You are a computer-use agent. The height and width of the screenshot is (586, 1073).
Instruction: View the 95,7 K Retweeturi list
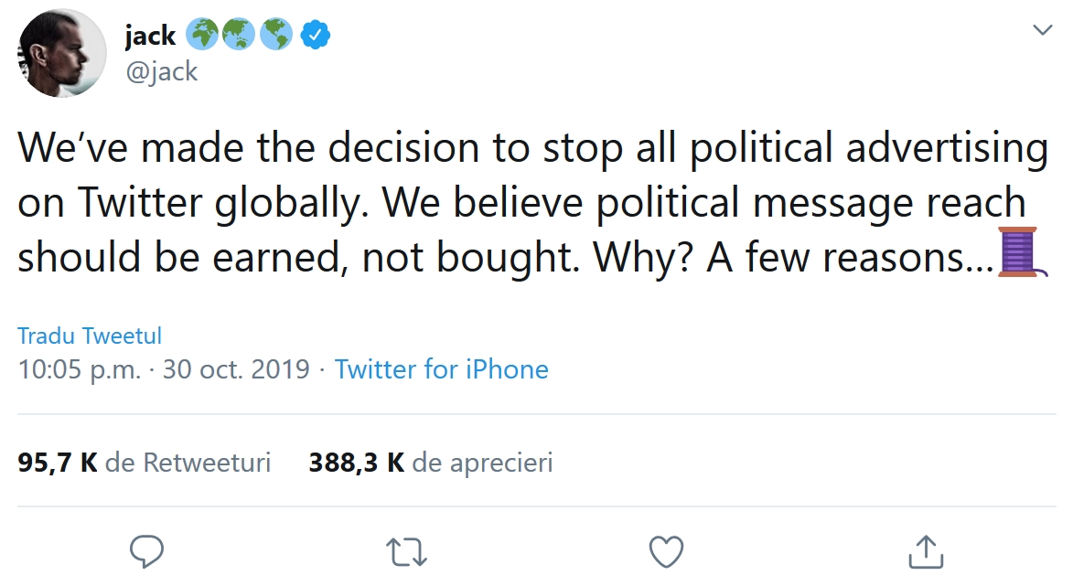pyautogui.click(x=145, y=463)
